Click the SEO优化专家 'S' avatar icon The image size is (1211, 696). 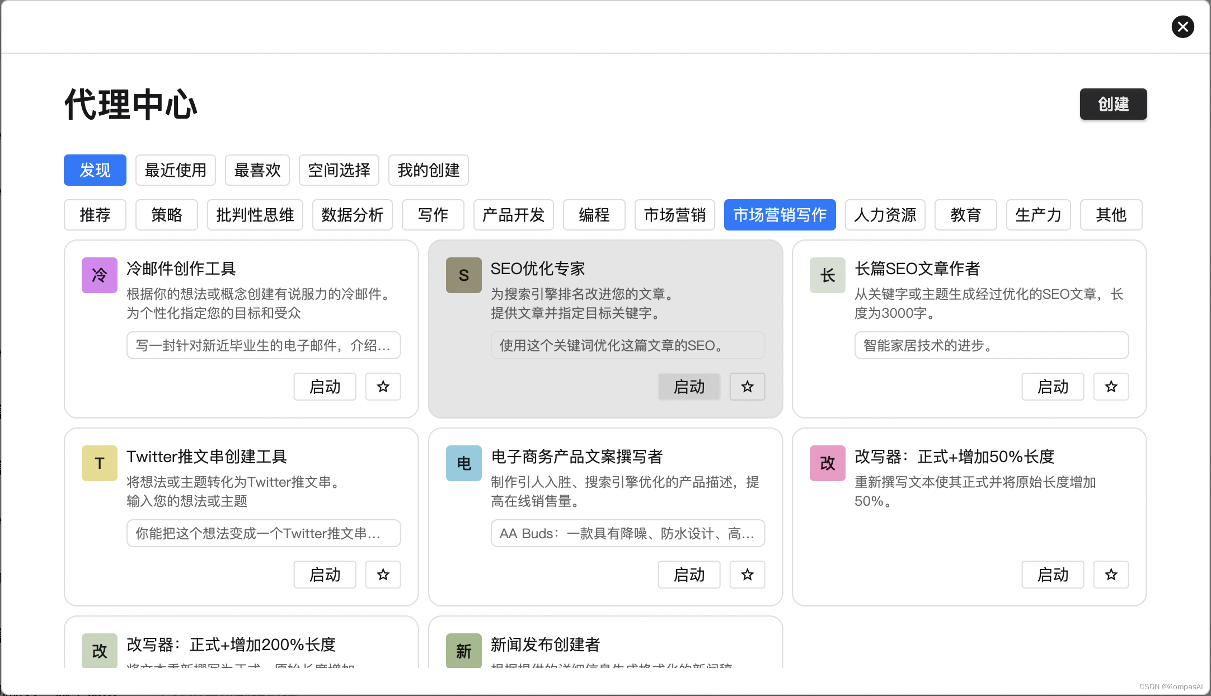(463, 275)
